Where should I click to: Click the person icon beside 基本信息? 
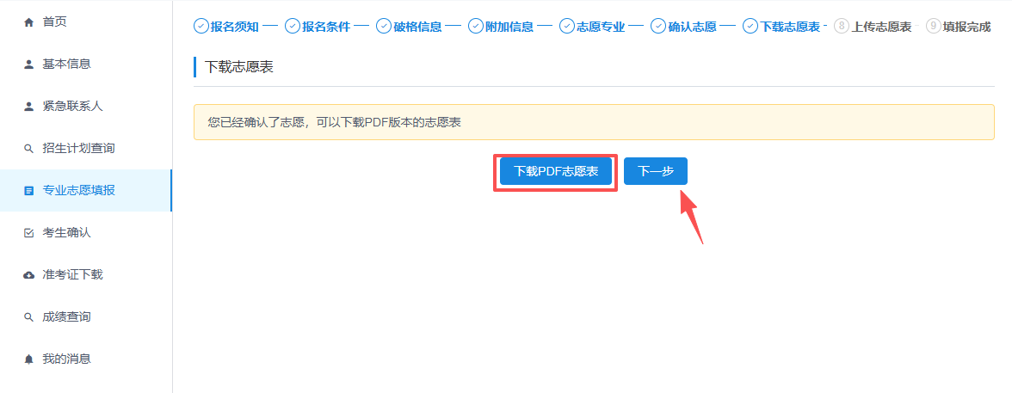click(29, 64)
